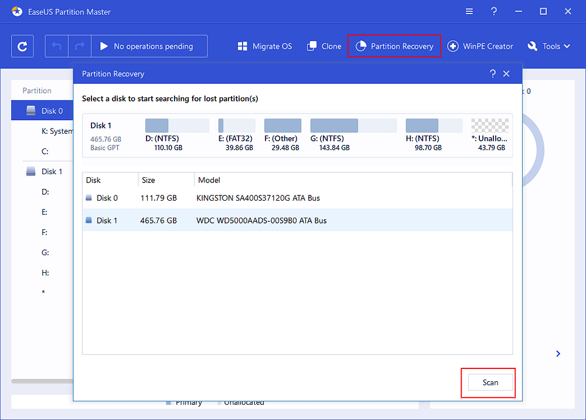Select the * unallocated entry in tree
The height and width of the screenshot is (420, 586).
click(43, 292)
